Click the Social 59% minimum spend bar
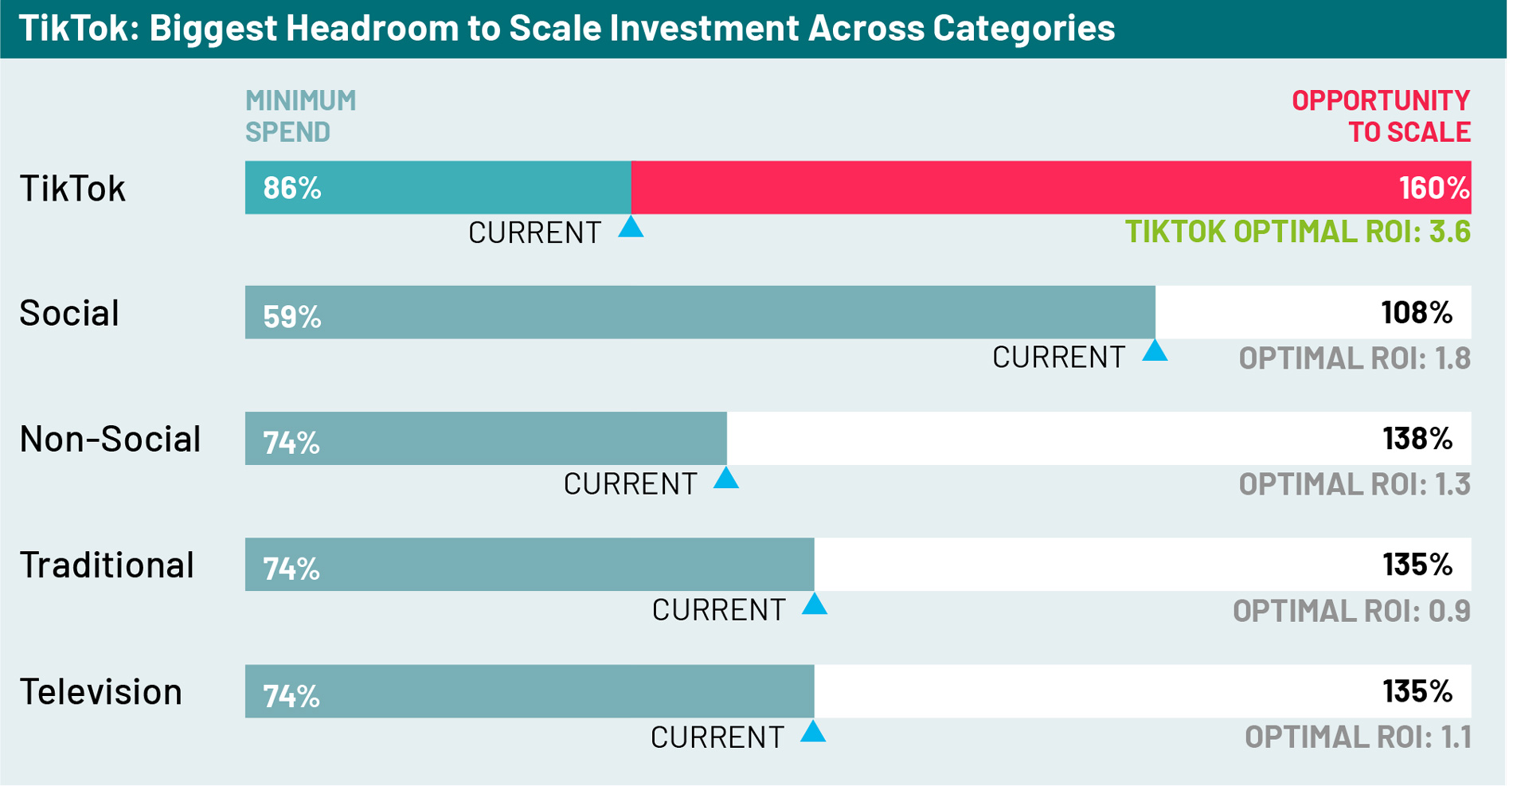Viewport: 1513px width, 786px height. click(x=701, y=313)
